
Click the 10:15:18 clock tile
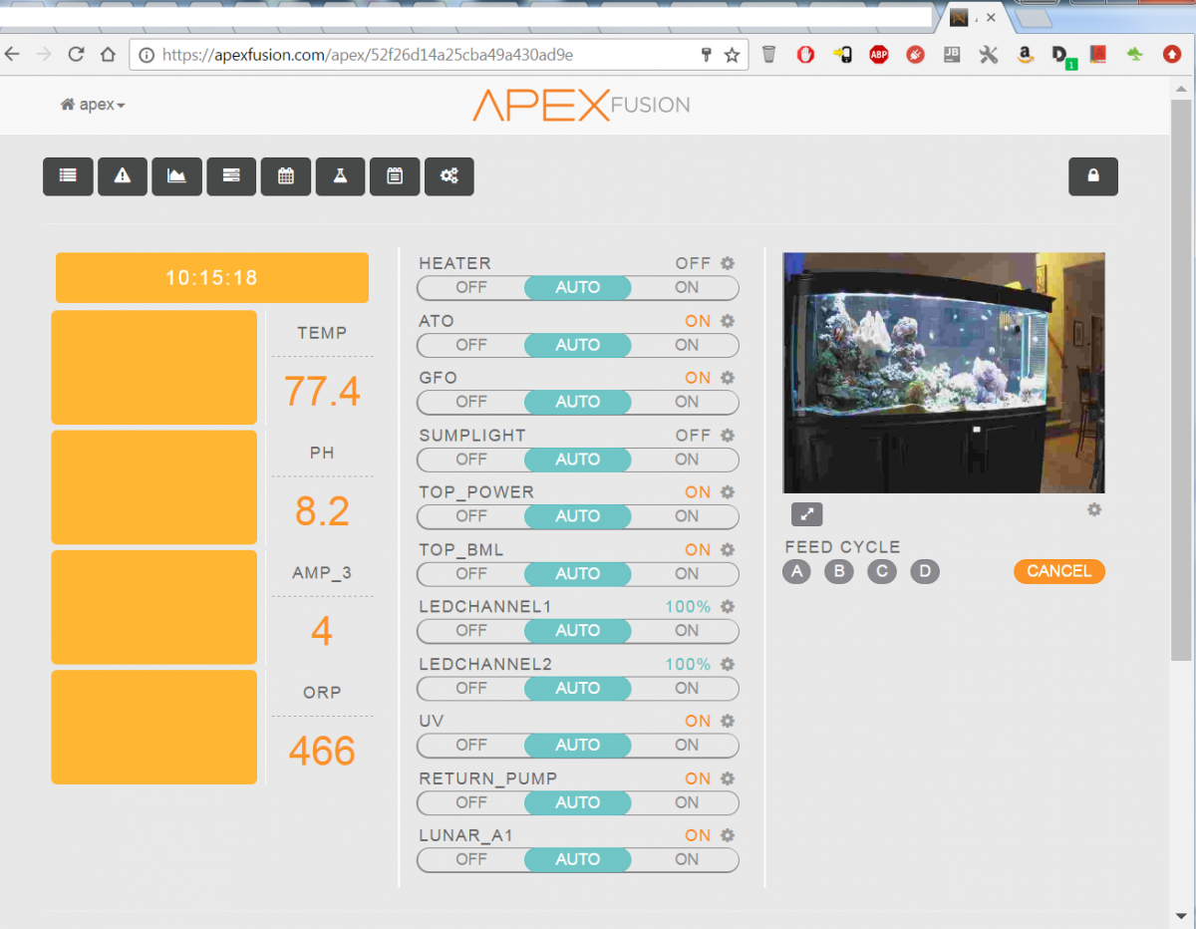pyautogui.click(x=212, y=277)
